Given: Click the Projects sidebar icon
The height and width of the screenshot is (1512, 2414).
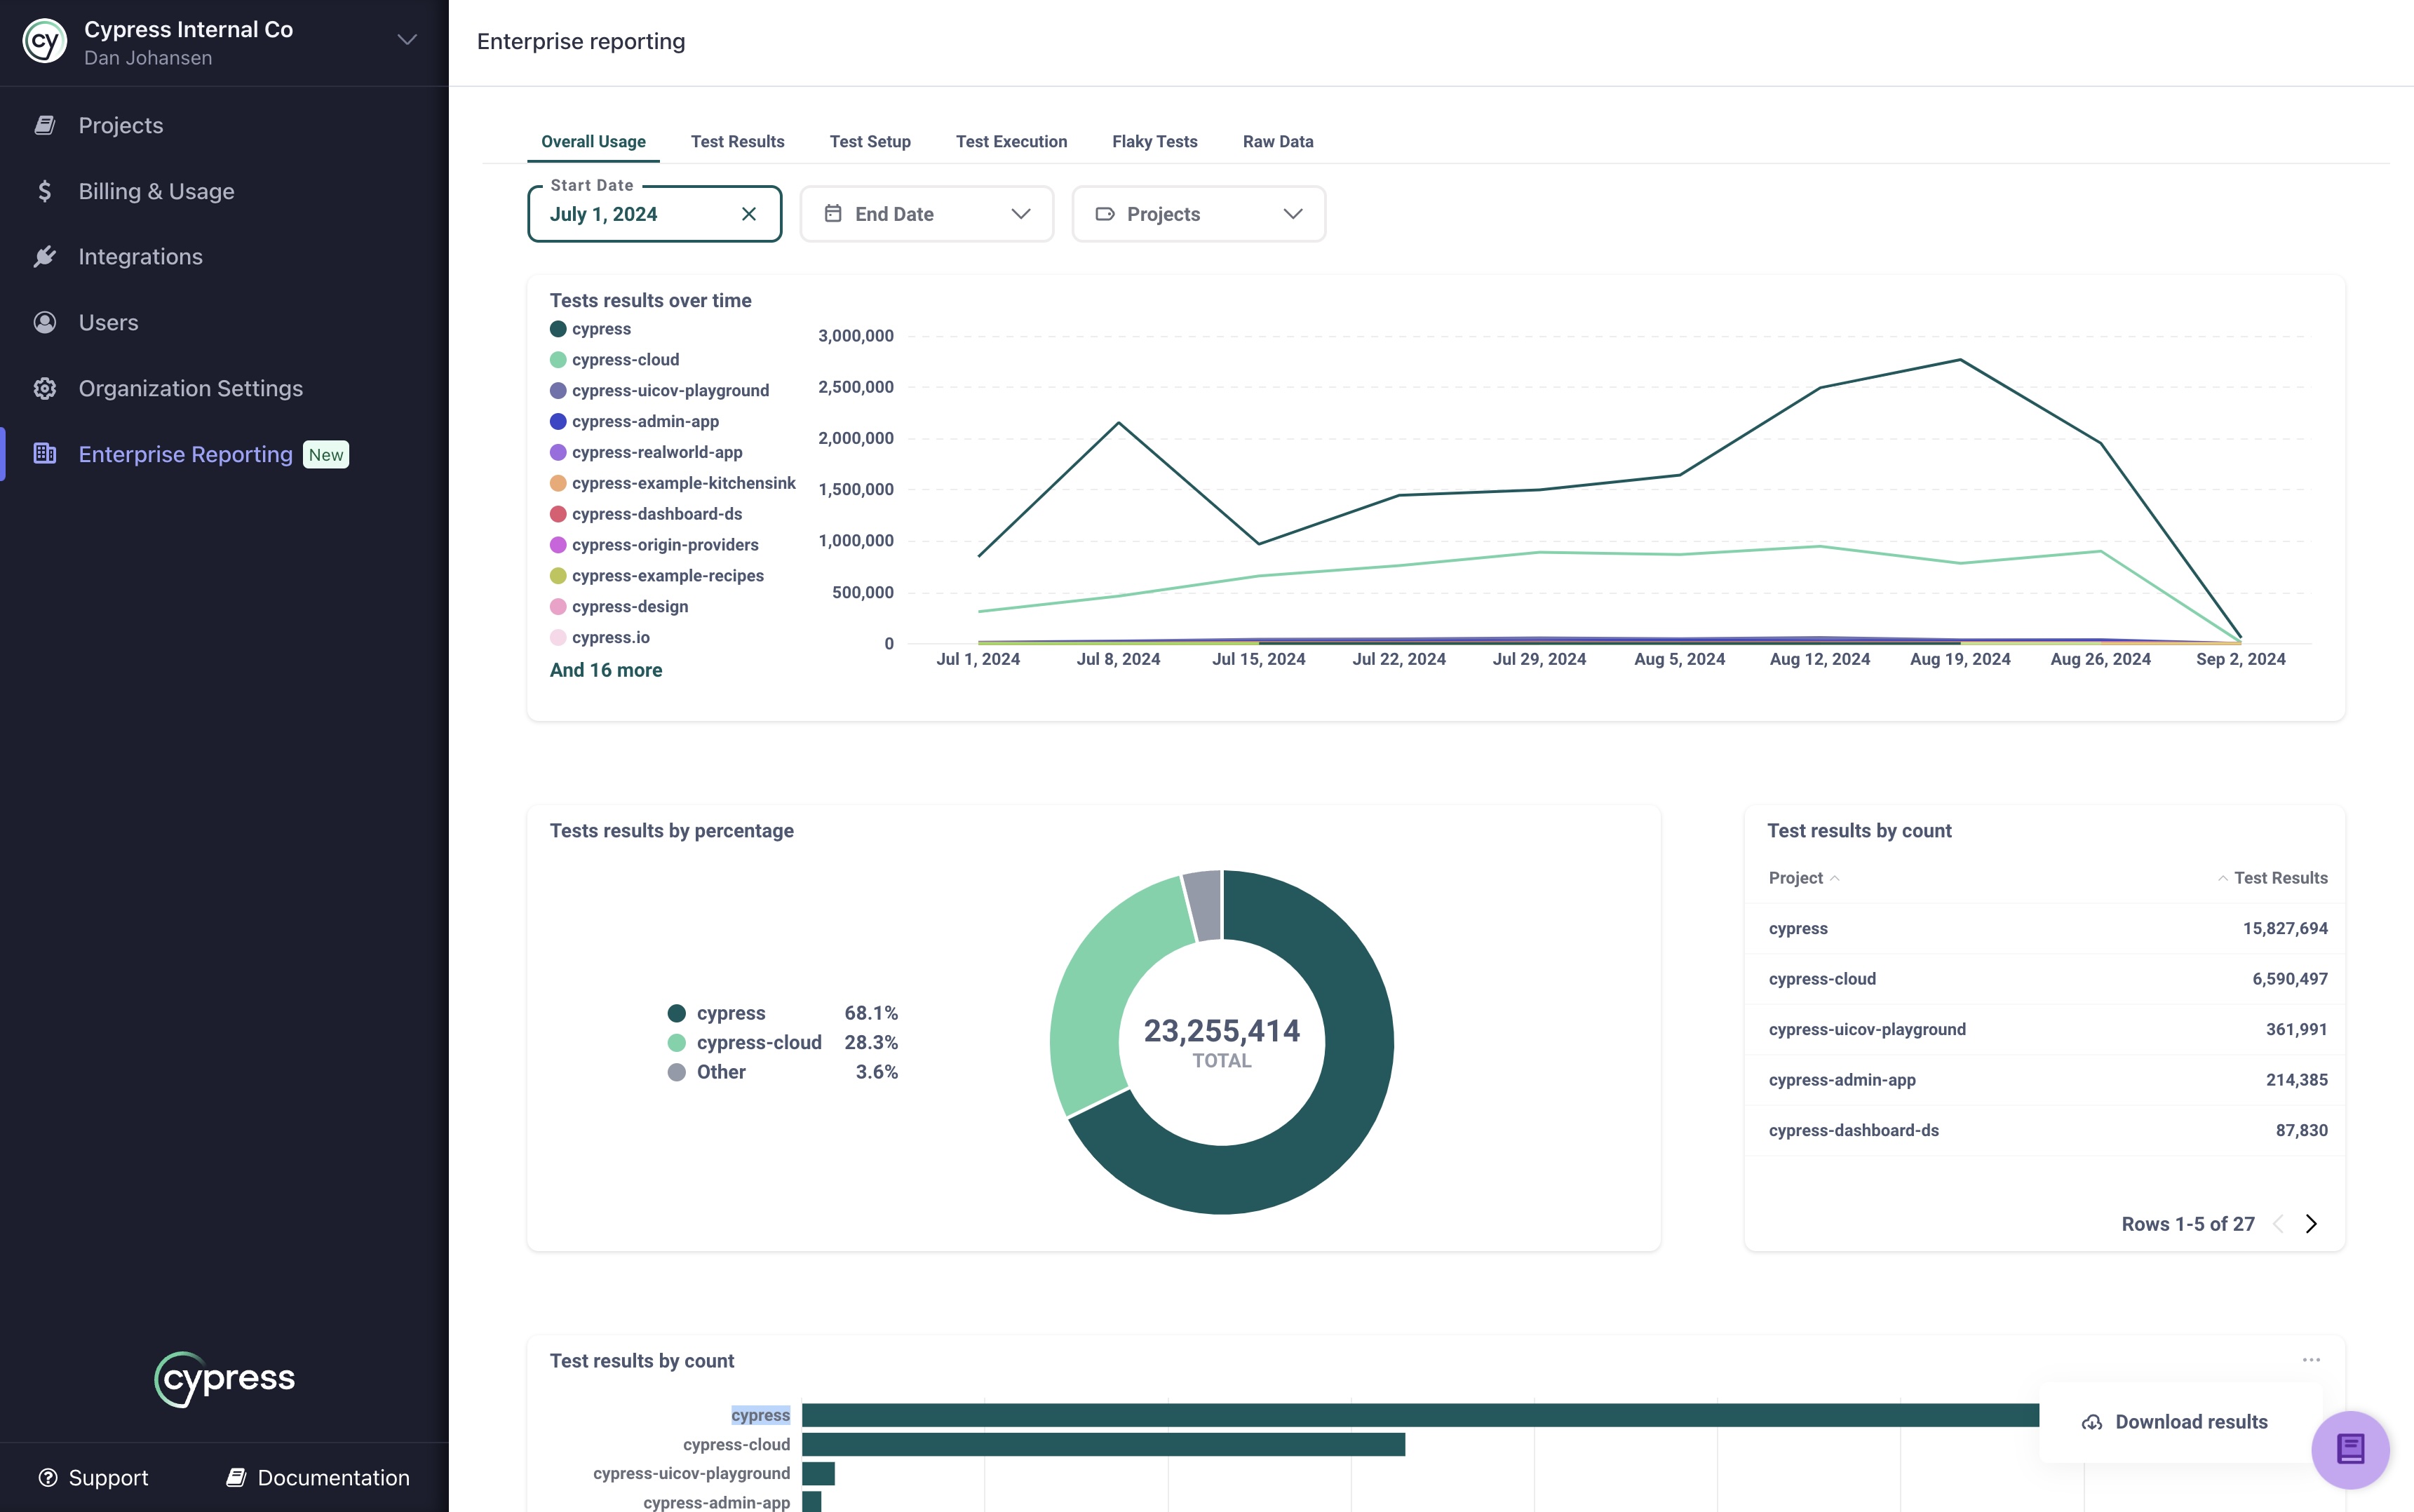Looking at the screenshot, I should pyautogui.click(x=43, y=123).
